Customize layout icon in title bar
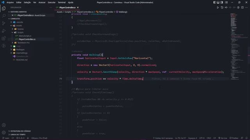 coord(227,2)
